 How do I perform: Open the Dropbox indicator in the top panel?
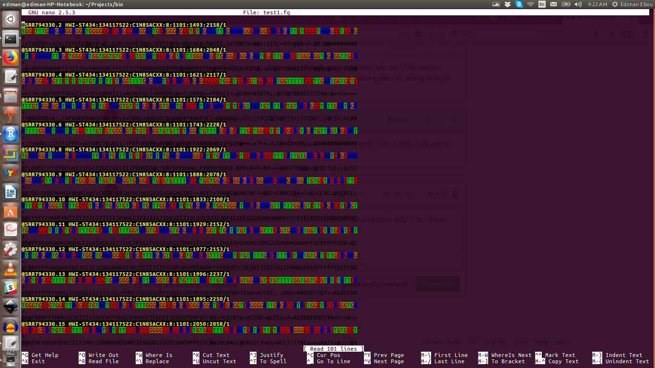point(507,4)
